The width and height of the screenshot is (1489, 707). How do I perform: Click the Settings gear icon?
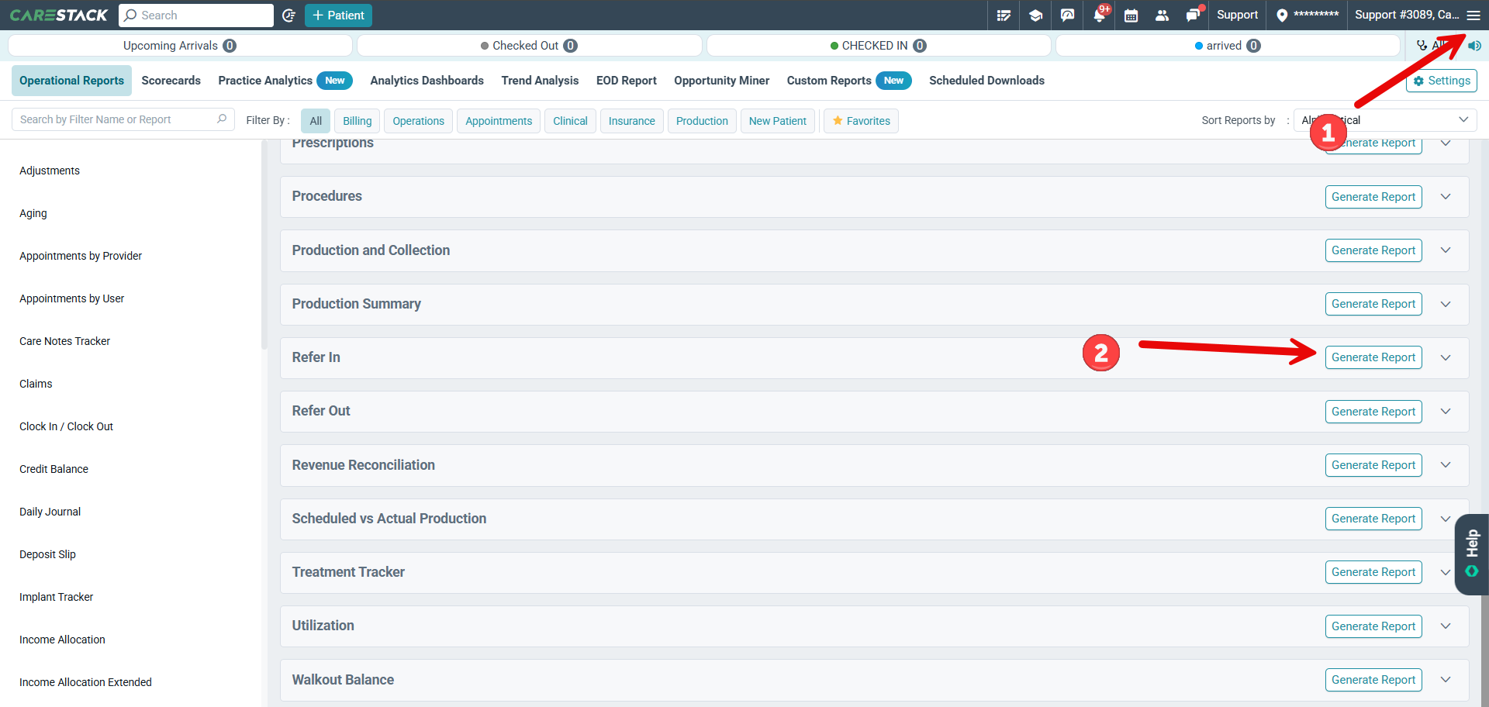[x=1419, y=81]
